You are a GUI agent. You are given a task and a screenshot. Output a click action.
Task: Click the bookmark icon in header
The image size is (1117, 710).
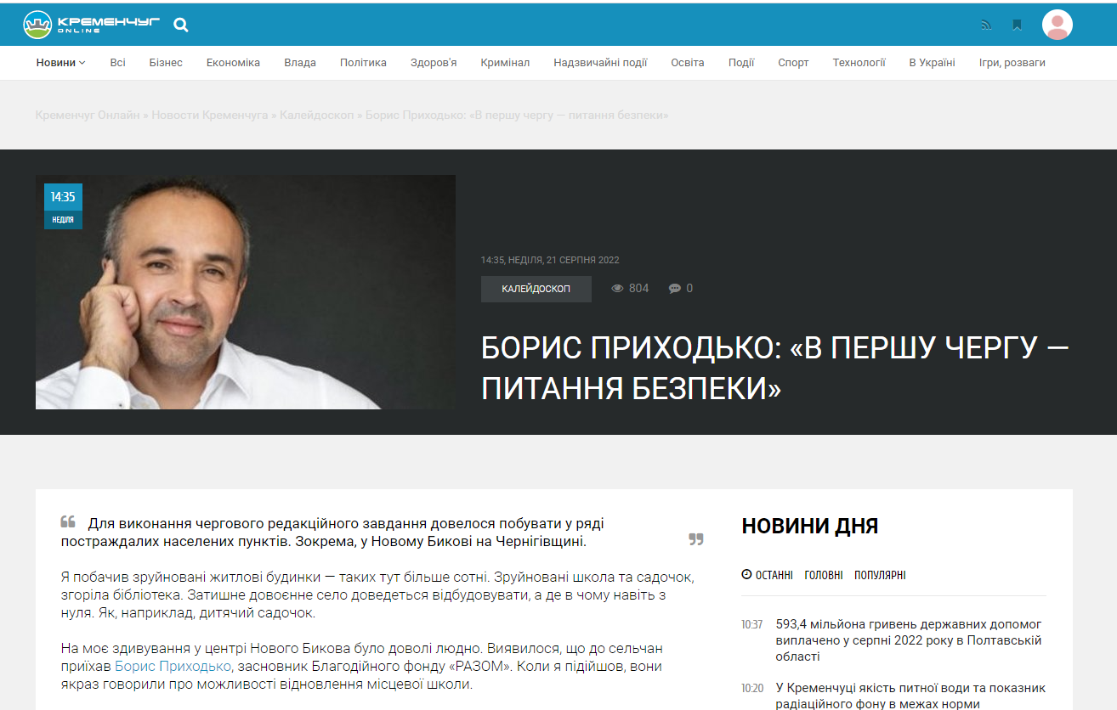click(1017, 25)
